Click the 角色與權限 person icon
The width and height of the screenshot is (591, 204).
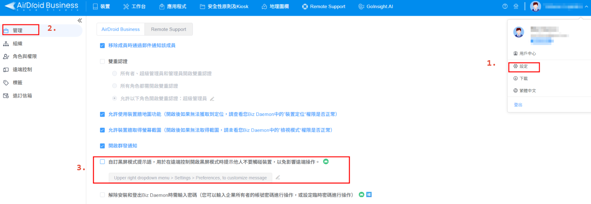(x=6, y=57)
